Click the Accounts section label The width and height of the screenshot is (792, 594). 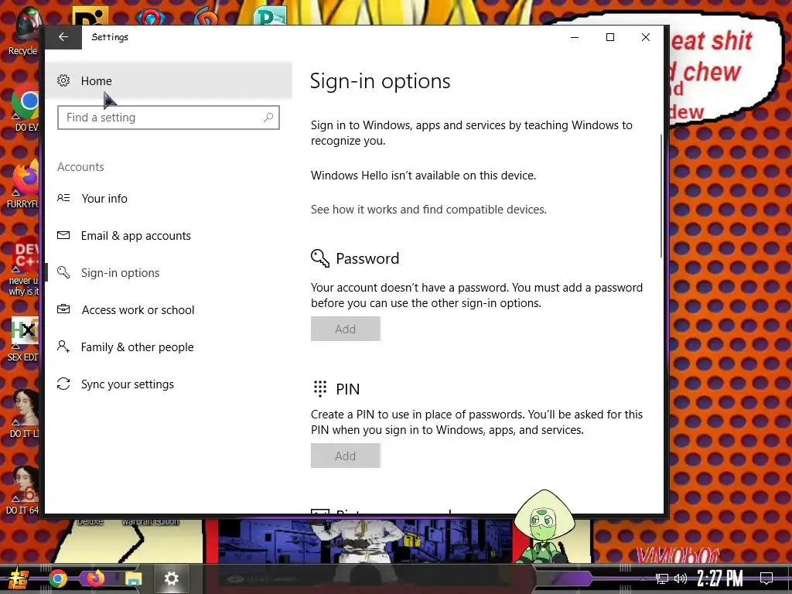pos(80,167)
